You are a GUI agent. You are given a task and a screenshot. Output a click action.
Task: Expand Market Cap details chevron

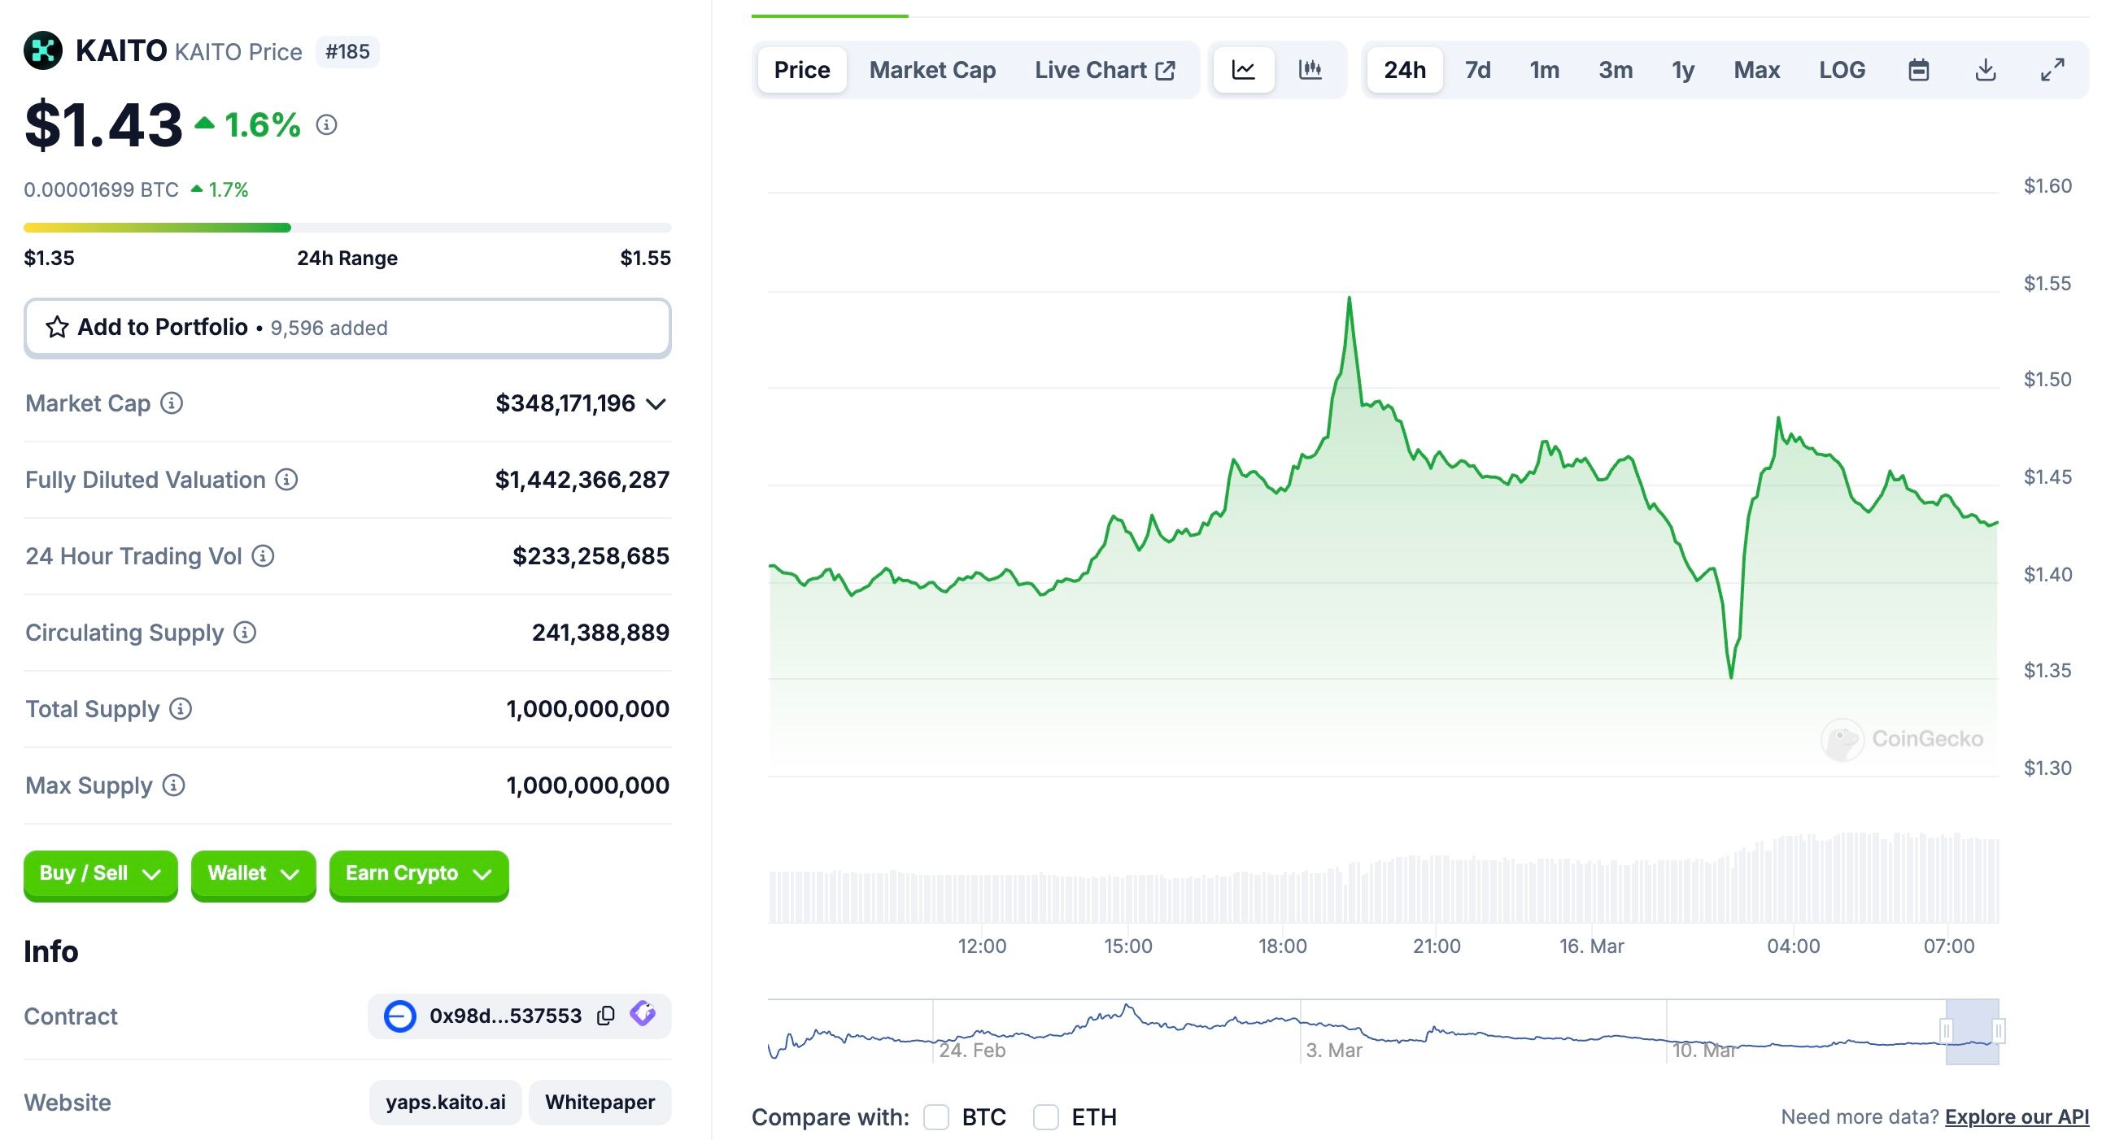(655, 404)
